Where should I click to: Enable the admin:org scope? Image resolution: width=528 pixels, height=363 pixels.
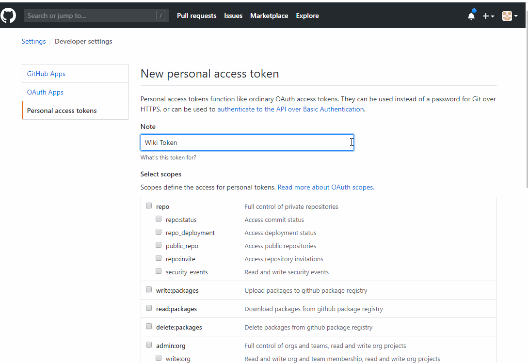coord(149,344)
